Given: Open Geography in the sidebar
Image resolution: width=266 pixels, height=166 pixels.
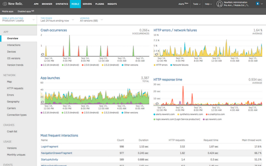Looking at the screenshot, I should click(13, 102).
